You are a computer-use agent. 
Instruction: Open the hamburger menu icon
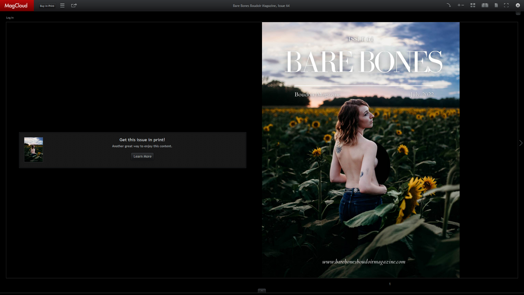(x=63, y=6)
